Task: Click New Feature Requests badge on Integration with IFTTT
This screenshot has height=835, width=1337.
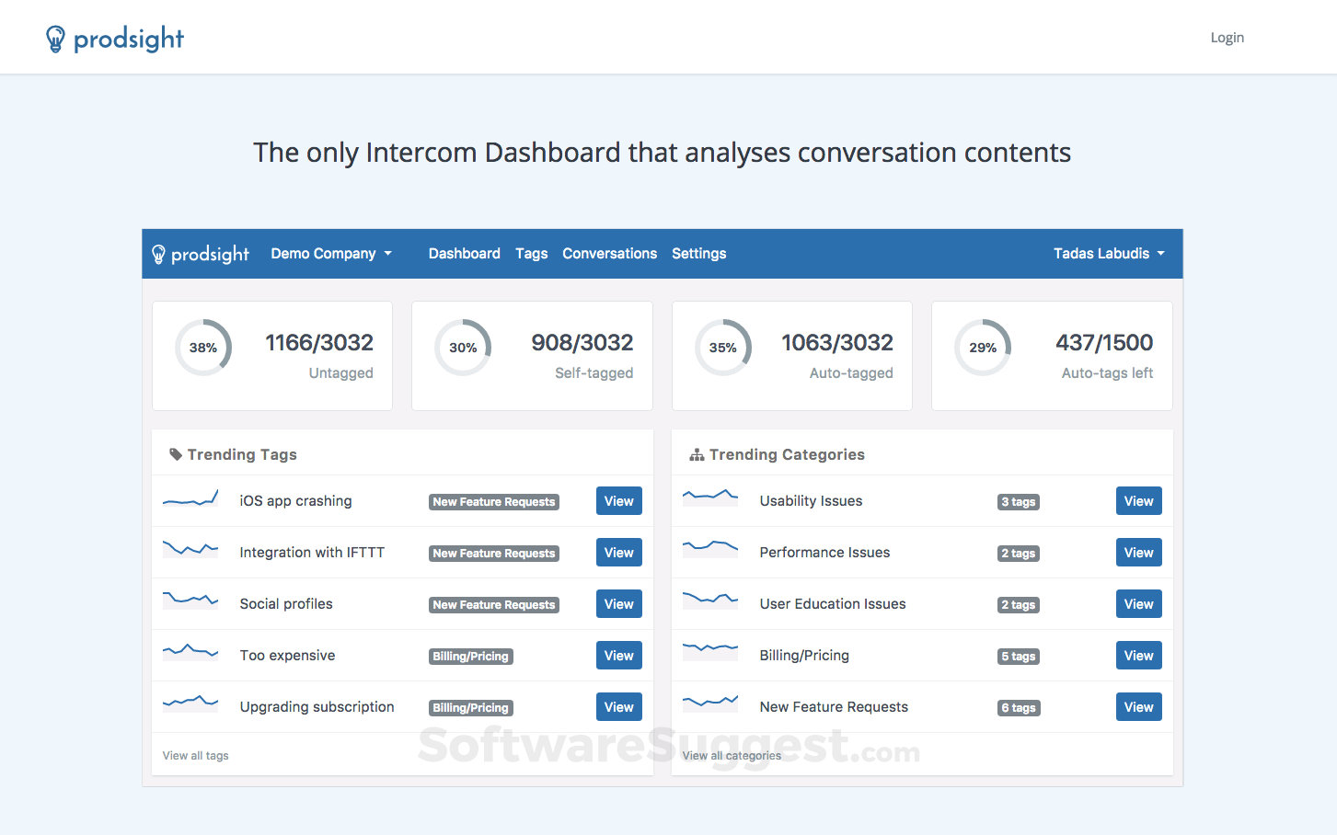Action: pyautogui.click(x=494, y=554)
